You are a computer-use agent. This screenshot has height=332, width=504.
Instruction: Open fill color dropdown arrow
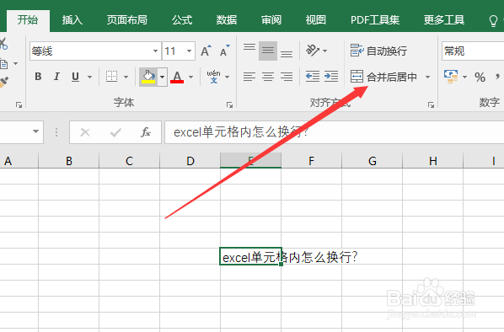(163, 78)
